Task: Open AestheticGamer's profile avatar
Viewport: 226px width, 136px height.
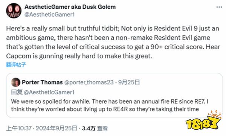Action: click(14, 11)
